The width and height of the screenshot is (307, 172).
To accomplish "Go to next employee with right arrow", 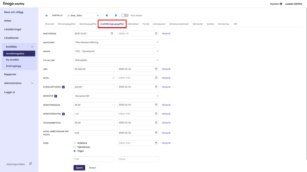I will [x=116, y=15].
